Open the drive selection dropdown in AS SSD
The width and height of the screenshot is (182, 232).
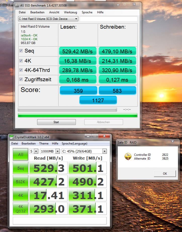coord(48,19)
